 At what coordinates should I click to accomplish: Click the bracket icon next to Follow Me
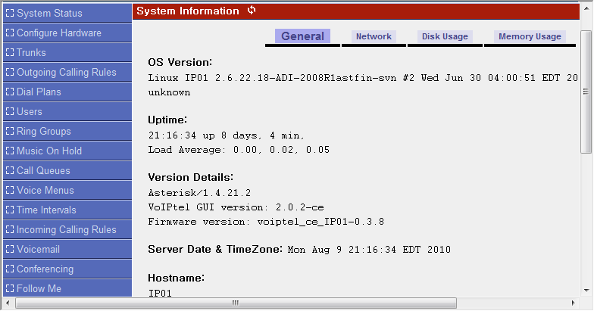pyautogui.click(x=10, y=288)
